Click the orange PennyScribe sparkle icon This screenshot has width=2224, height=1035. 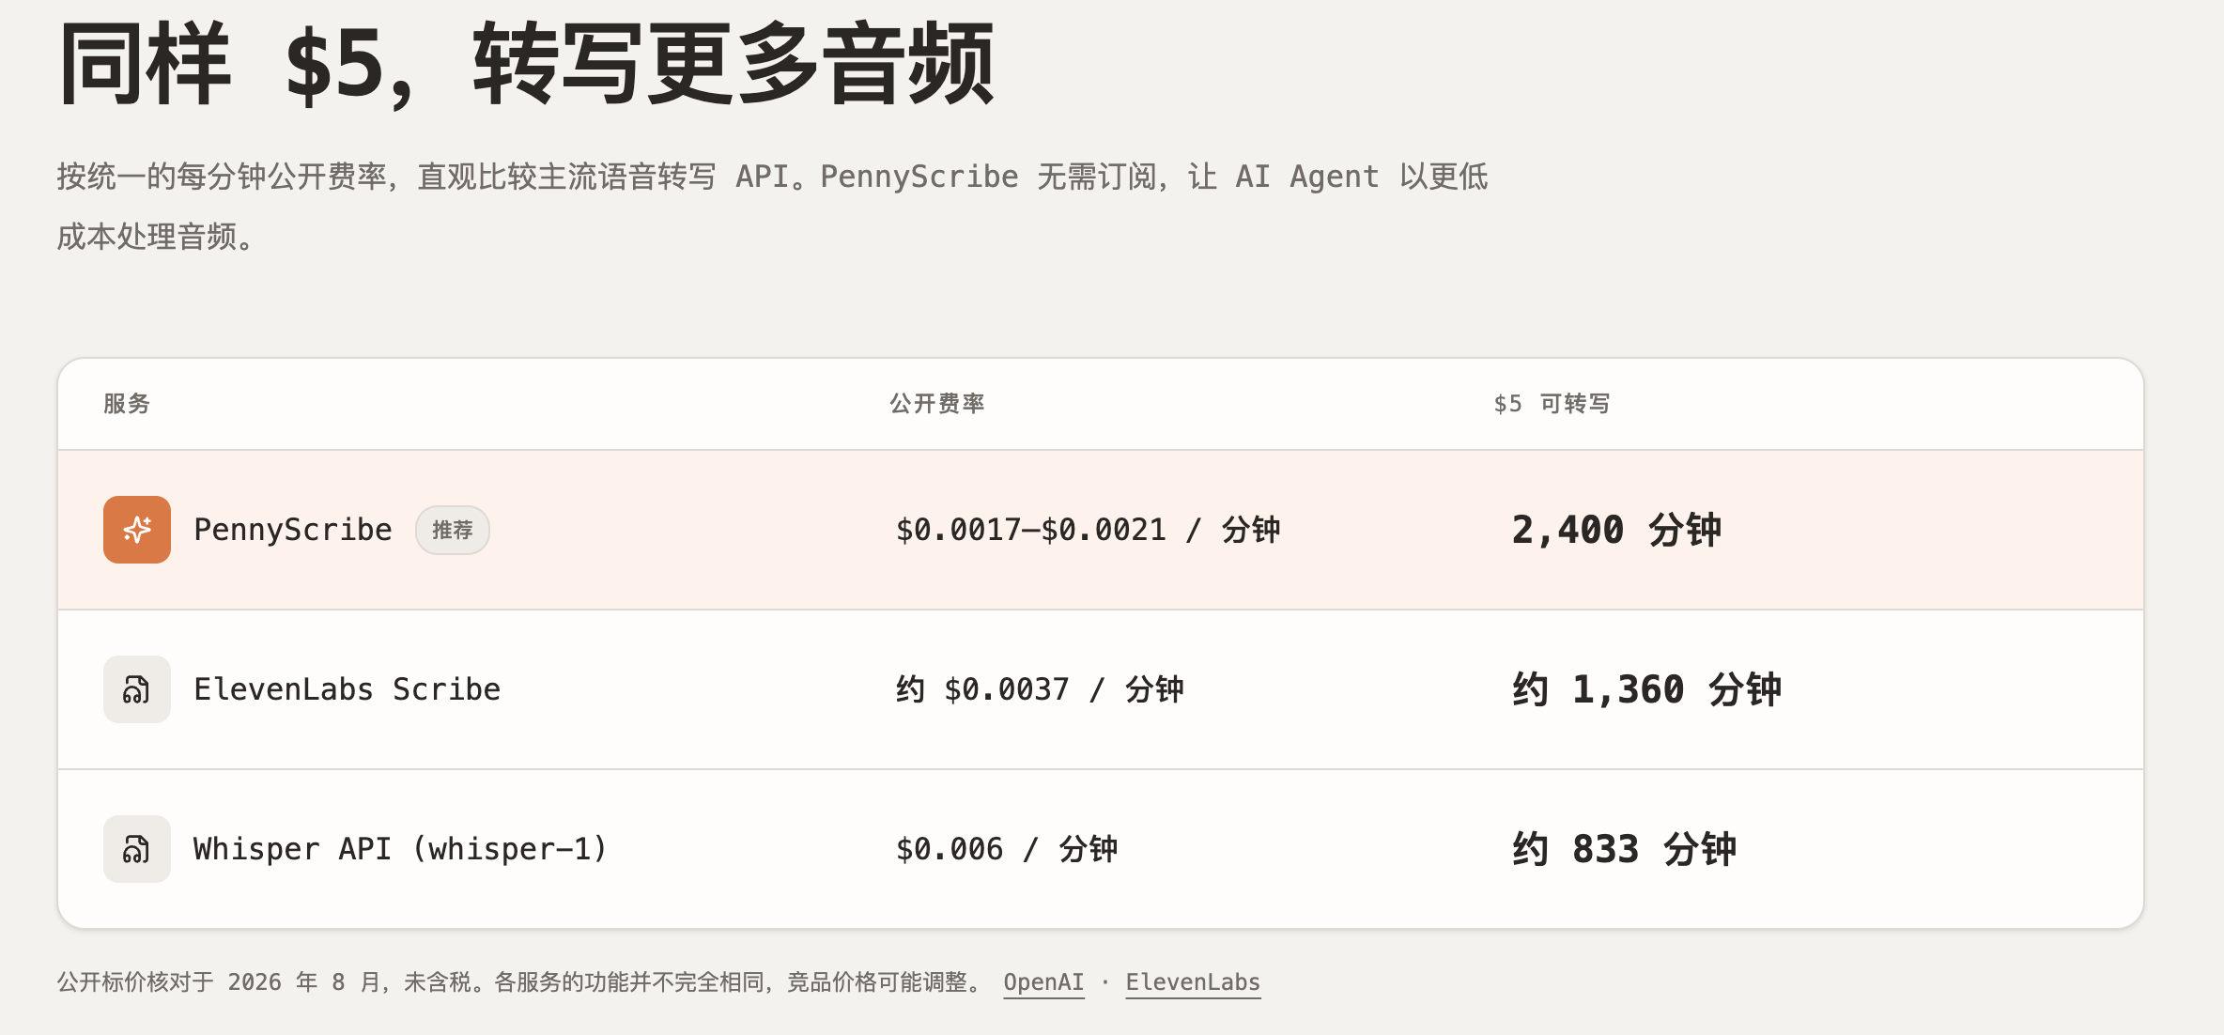[137, 530]
